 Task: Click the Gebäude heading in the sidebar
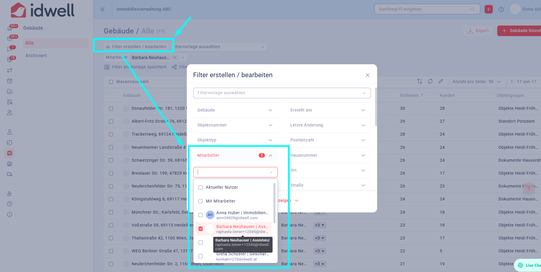pyautogui.click(x=33, y=28)
